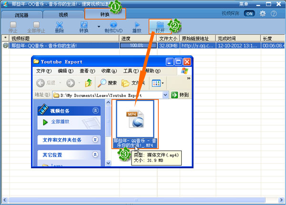Click the 文件夹 folders toolbar icon

pyautogui.click(x=125, y=83)
